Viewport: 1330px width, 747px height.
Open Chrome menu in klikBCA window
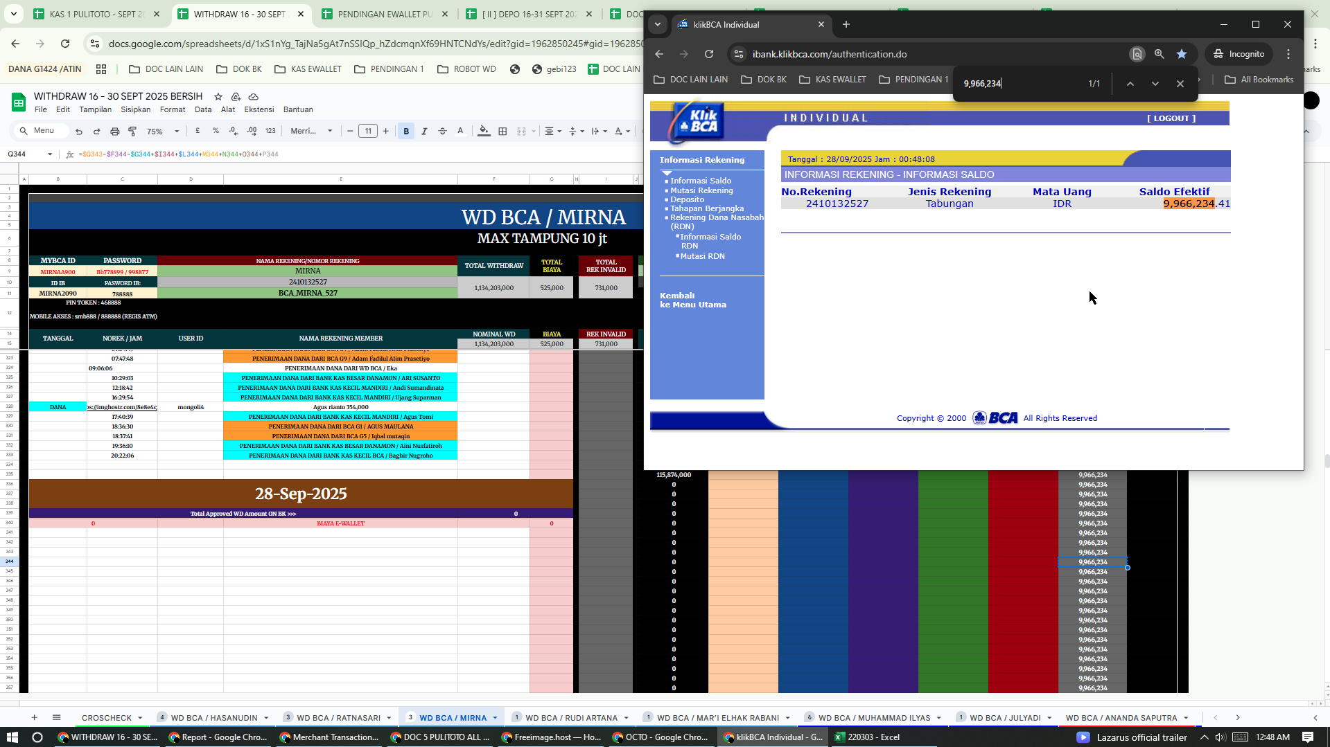point(1288,54)
